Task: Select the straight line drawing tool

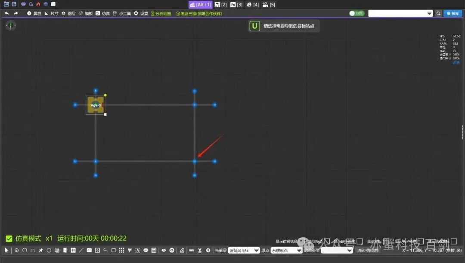Action: click(x=81, y=250)
